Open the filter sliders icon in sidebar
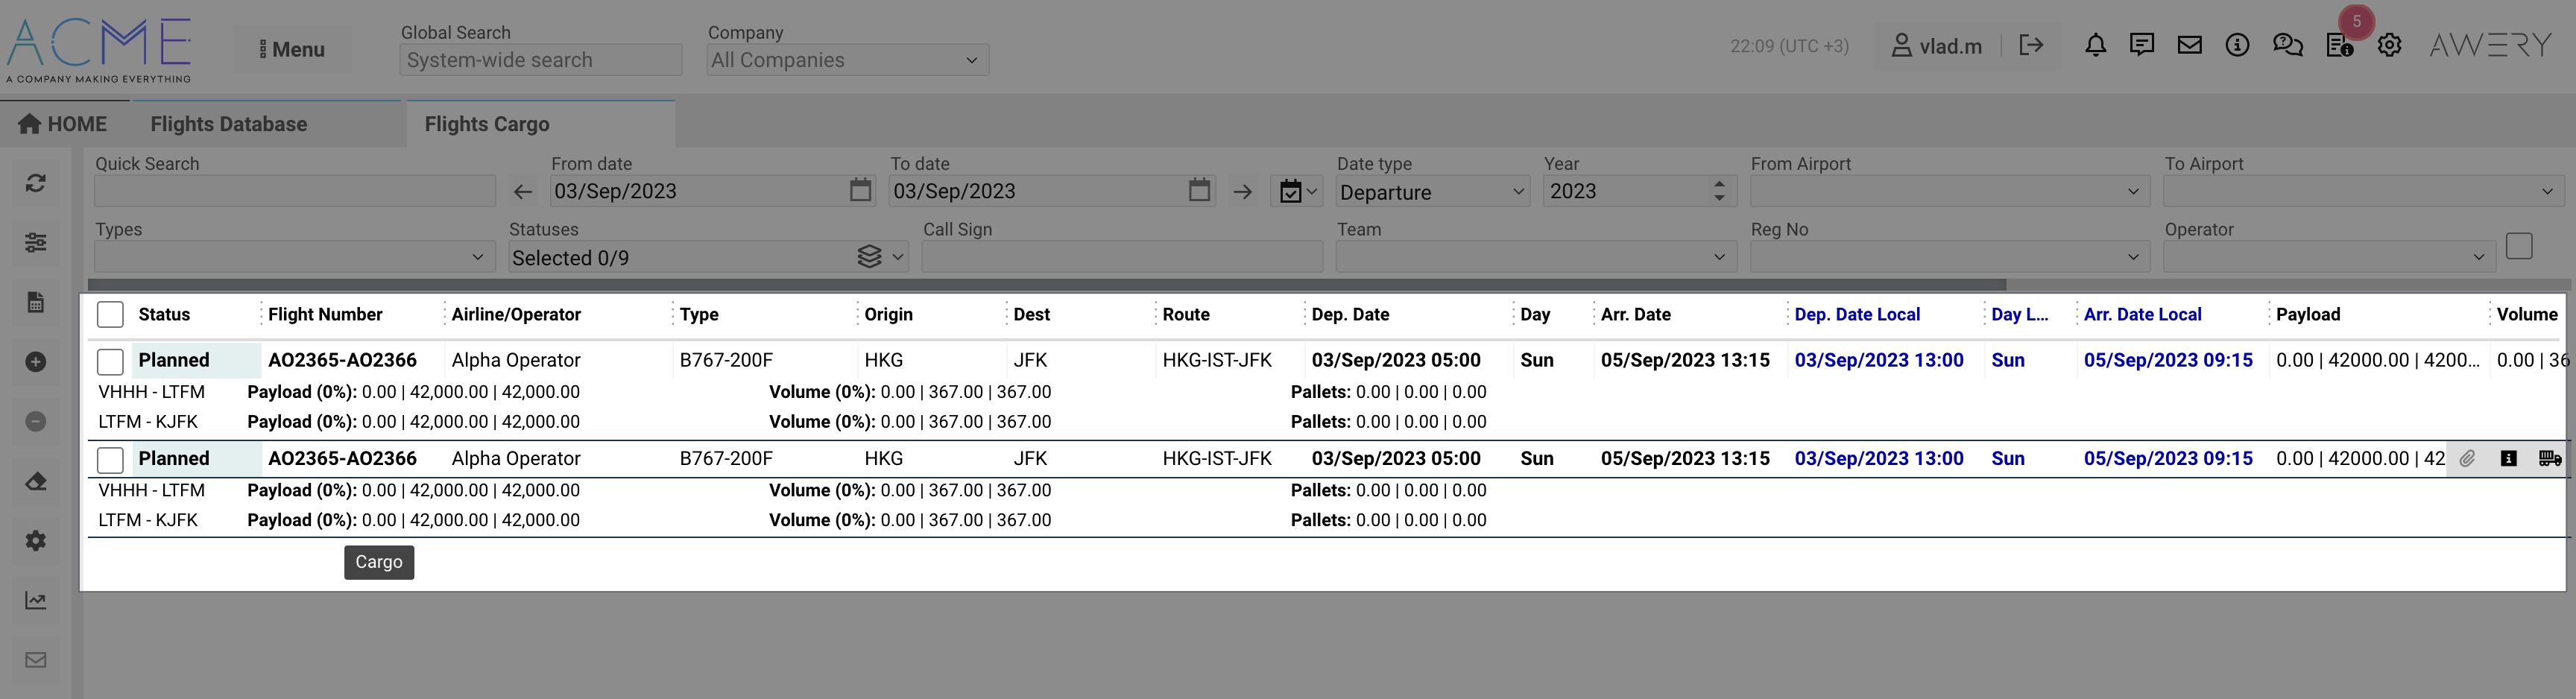This screenshot has height=699, width=2576. tap(36, 243)
